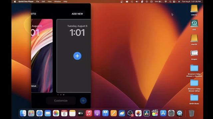Tap the ADD NEW header label
This screenshot has width=213, height=119.
point(77,14)
